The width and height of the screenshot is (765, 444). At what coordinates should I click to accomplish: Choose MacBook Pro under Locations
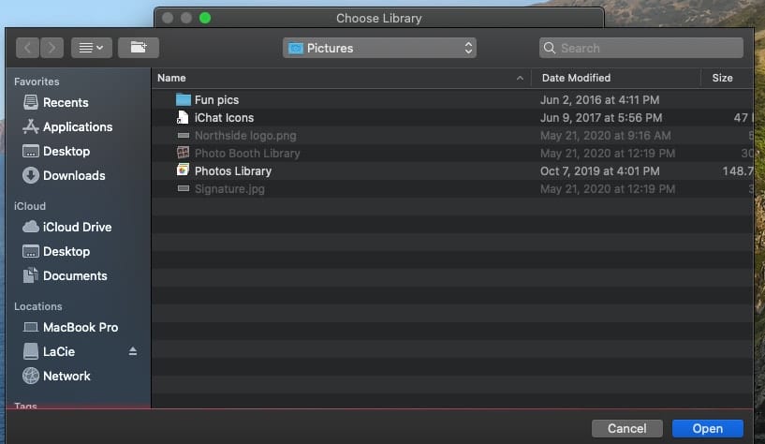(80, 327)
